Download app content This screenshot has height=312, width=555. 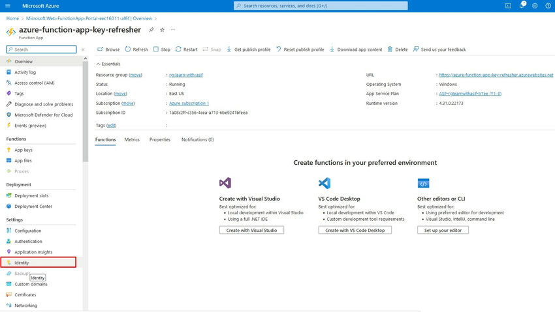[356, 50]
